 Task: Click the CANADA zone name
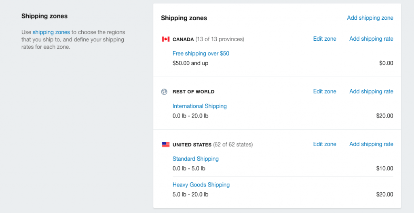[x=183, y=39]
